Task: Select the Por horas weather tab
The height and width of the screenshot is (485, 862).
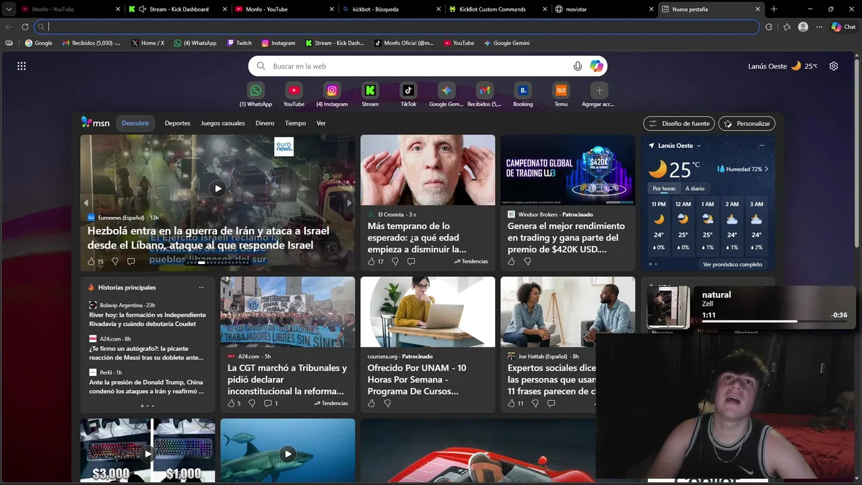Action: 663,189
